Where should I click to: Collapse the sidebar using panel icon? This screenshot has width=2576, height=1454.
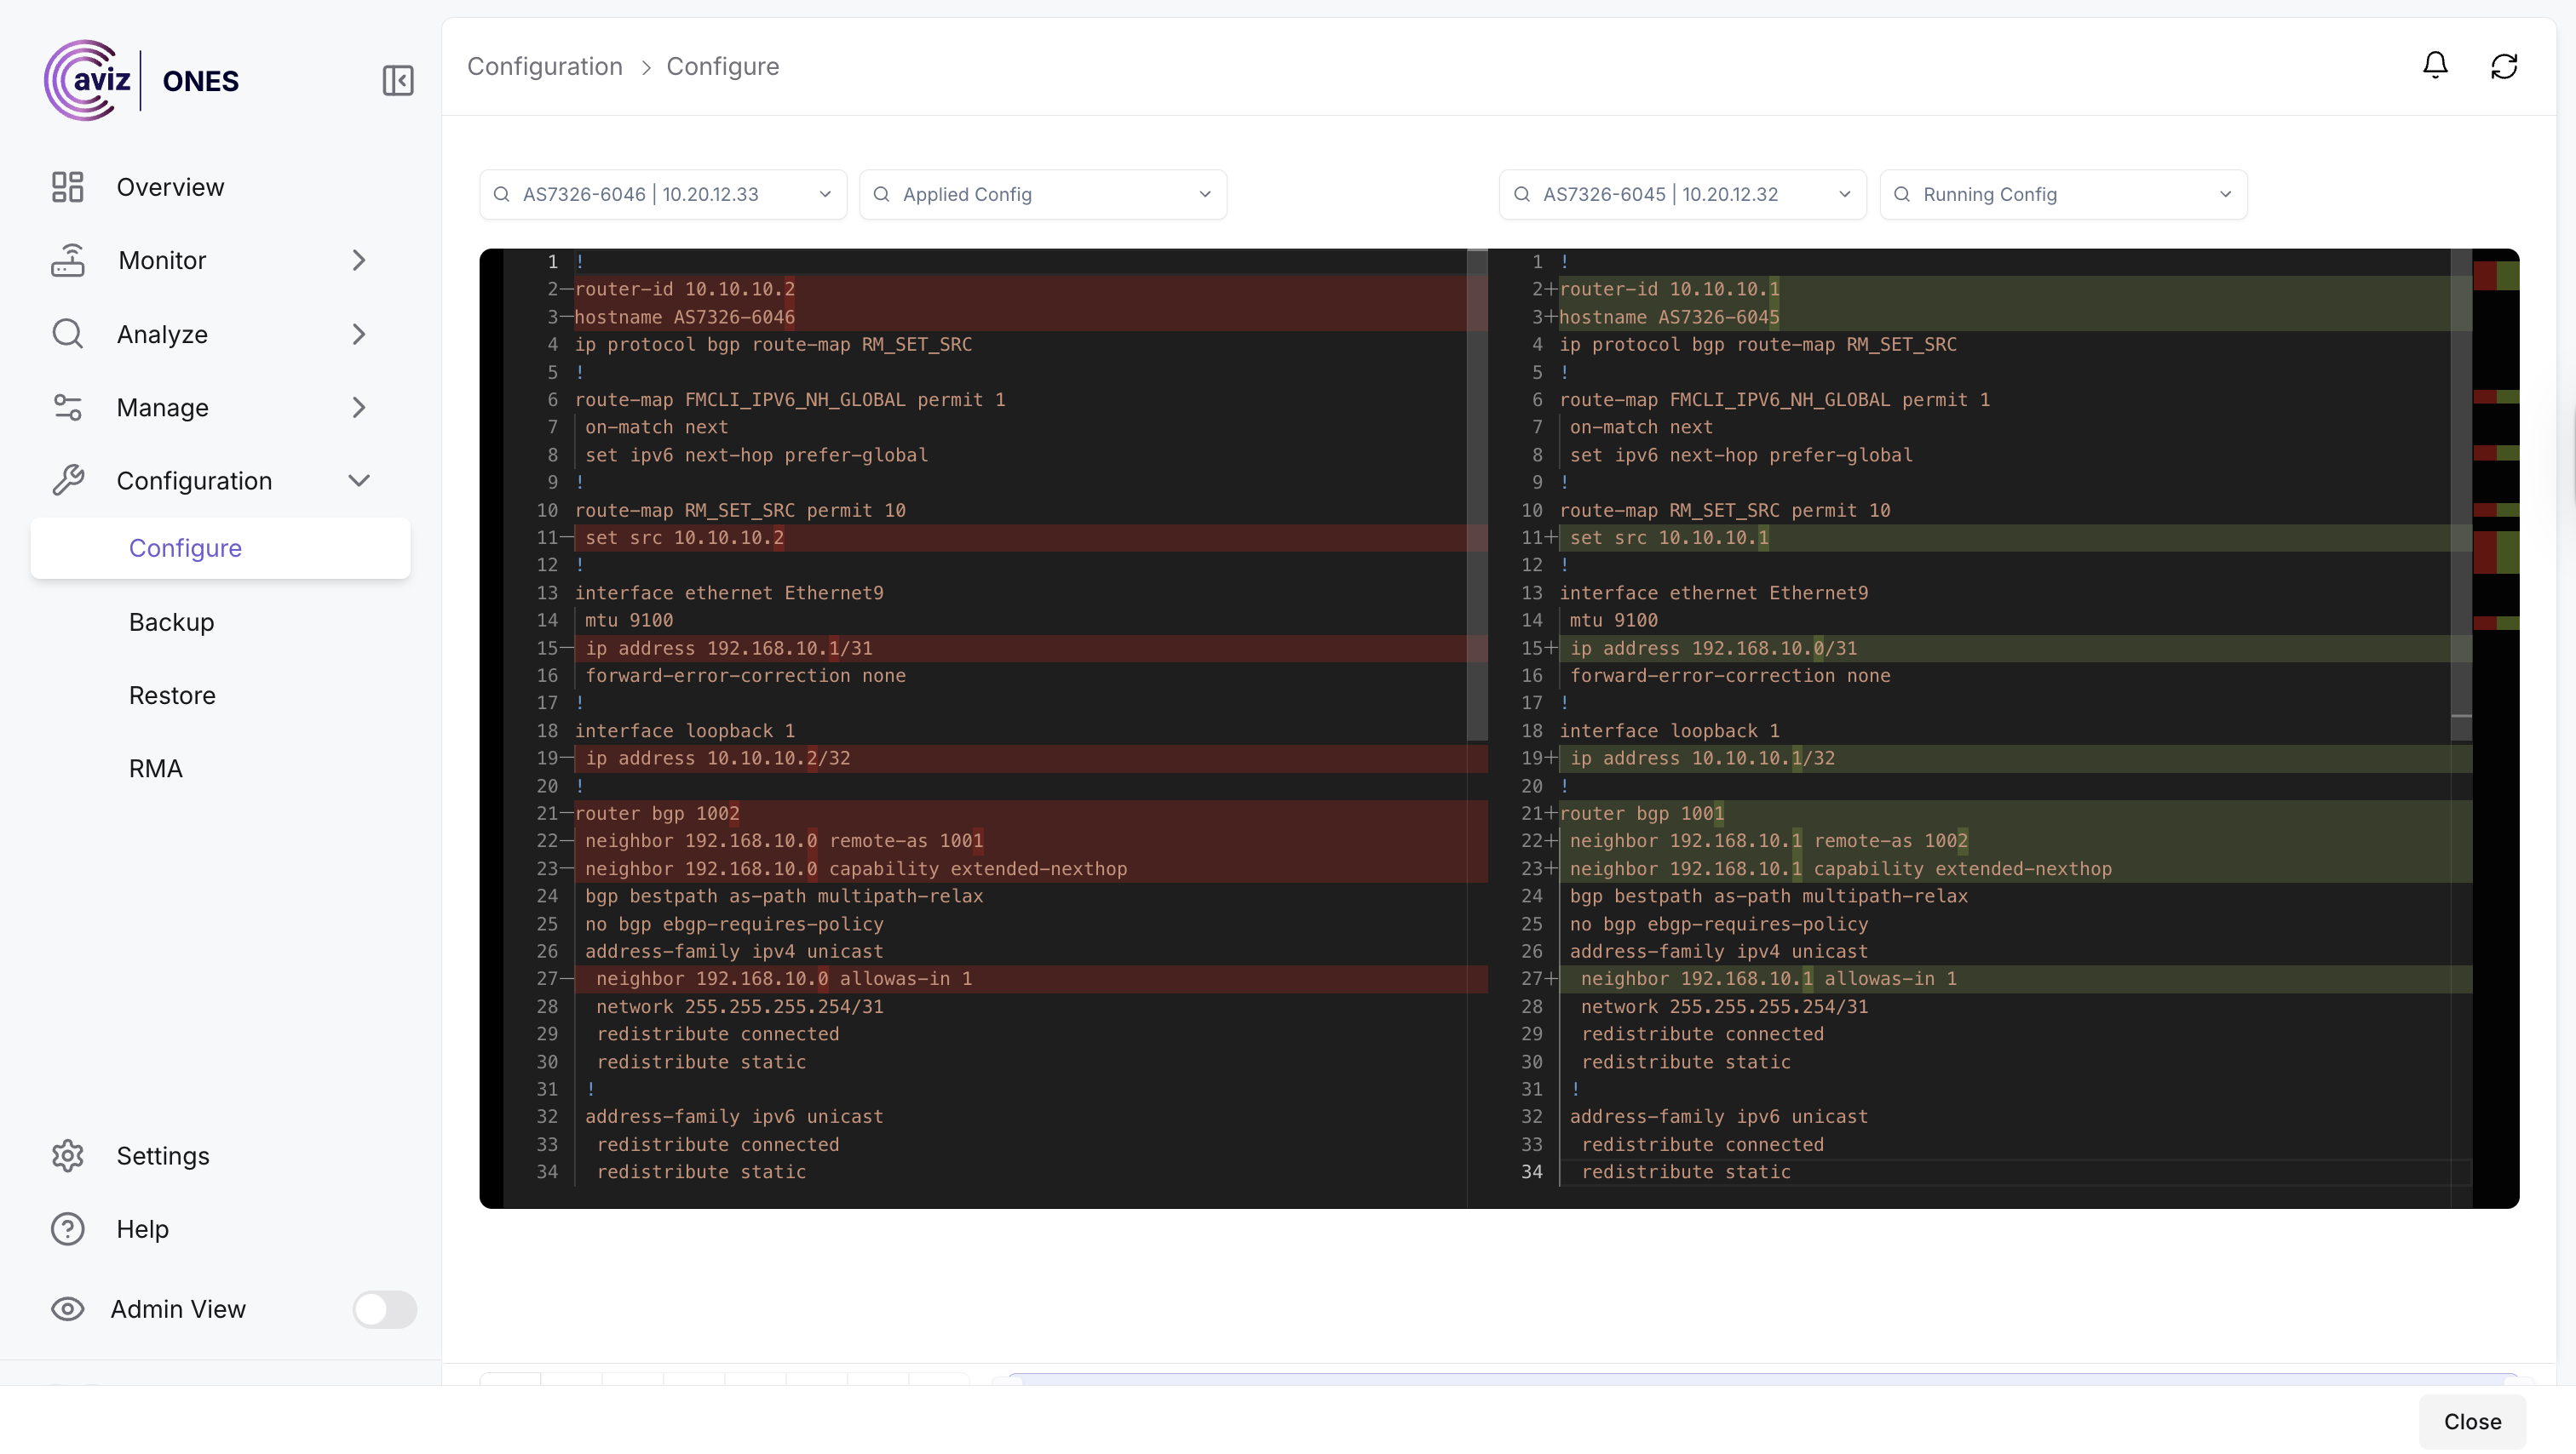pos(398,80)
